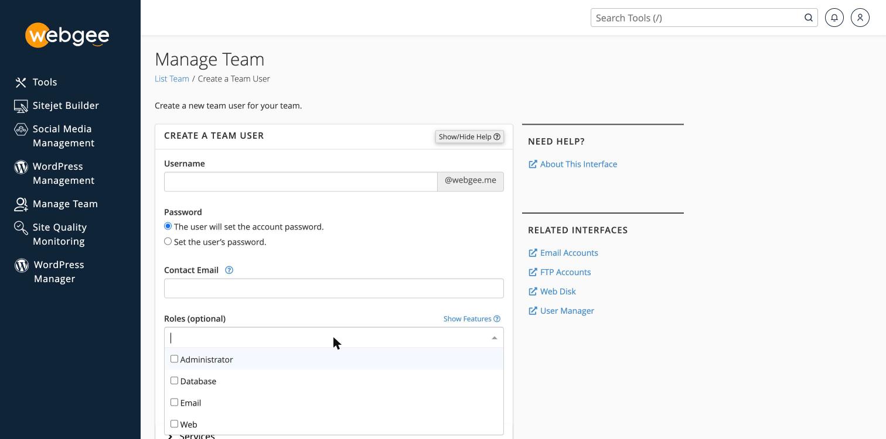
Task: Click the Search Tools box
Action: pos(697,18)
